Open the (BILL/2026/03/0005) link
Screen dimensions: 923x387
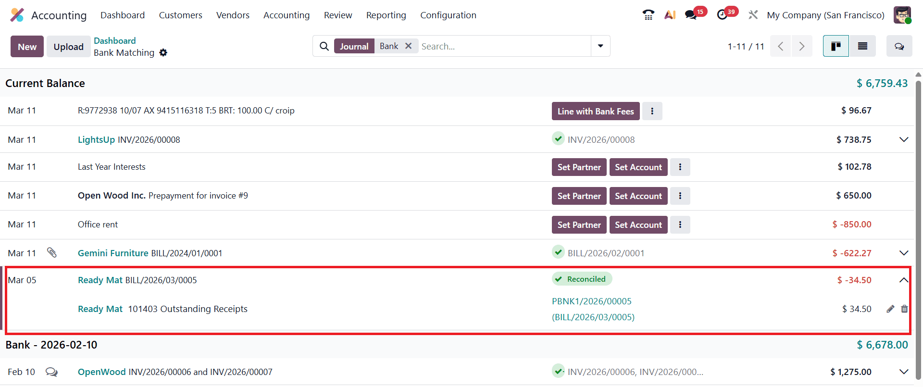(593, 317)
